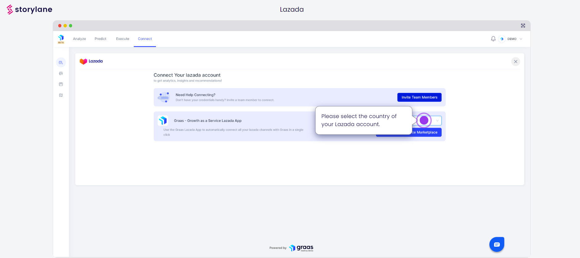580x258 pixels.
Task: Click the DEMO account avatar
Action: pos(502,39)
